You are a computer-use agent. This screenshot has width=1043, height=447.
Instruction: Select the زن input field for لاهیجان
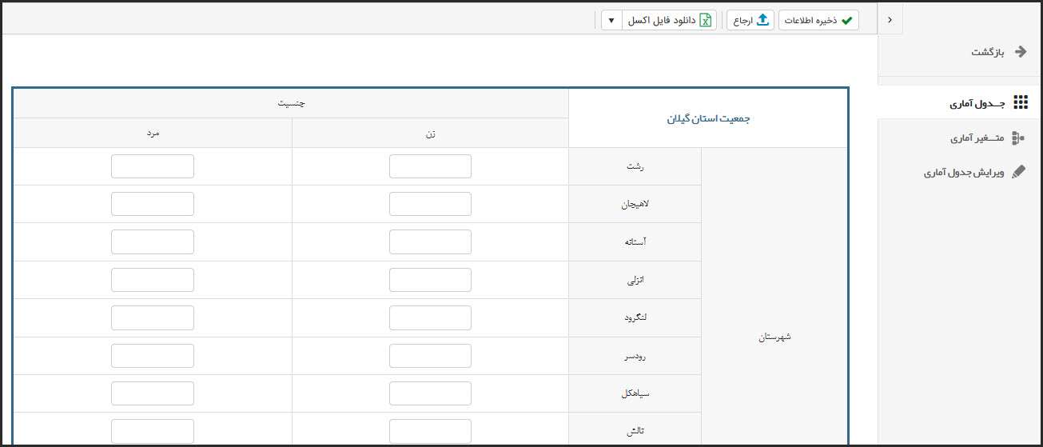[430, 204]
